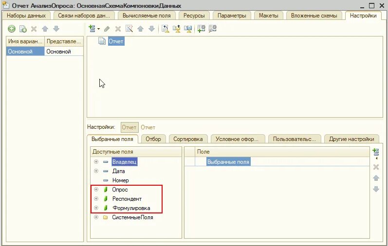Expand the Опрос field node
Viewport: 388px width, 246px height.
click(96, 190)
